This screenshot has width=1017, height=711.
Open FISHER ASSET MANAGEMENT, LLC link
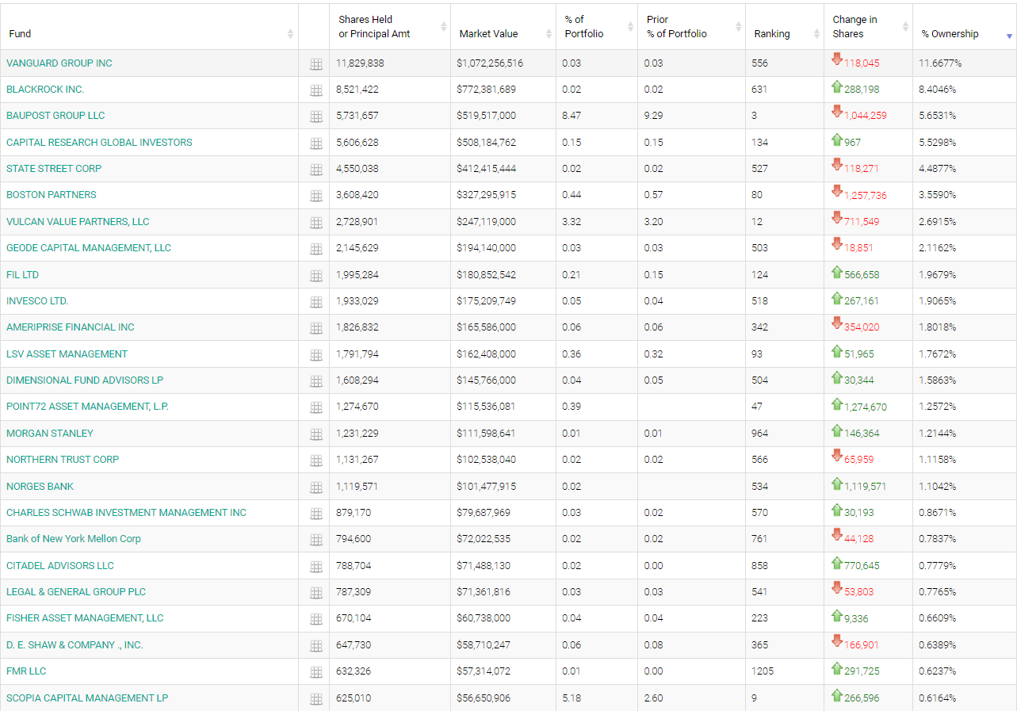[85, 618]
